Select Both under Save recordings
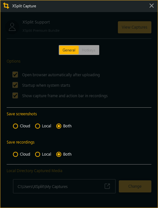Image resolution: width=158 pixels, height=208 pixels. tap(59, 154)
